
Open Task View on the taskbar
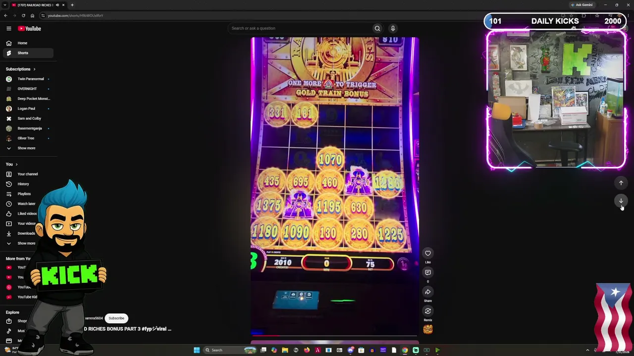[263, 350]
